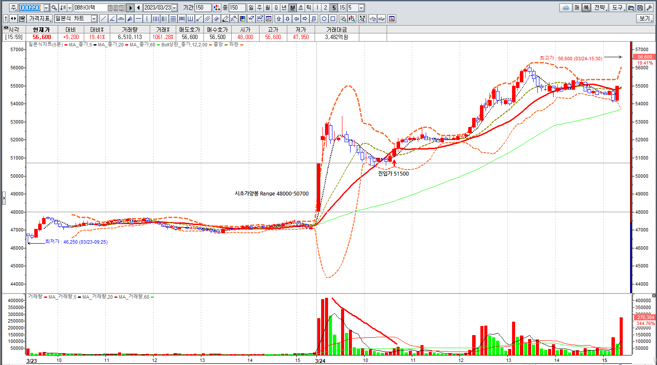Viewport: 657px width, 365px height.
Task: Click the 시초가양봉 Range 48000-50700 annotation
Action: pyautogui.click(x=272, y=193)
